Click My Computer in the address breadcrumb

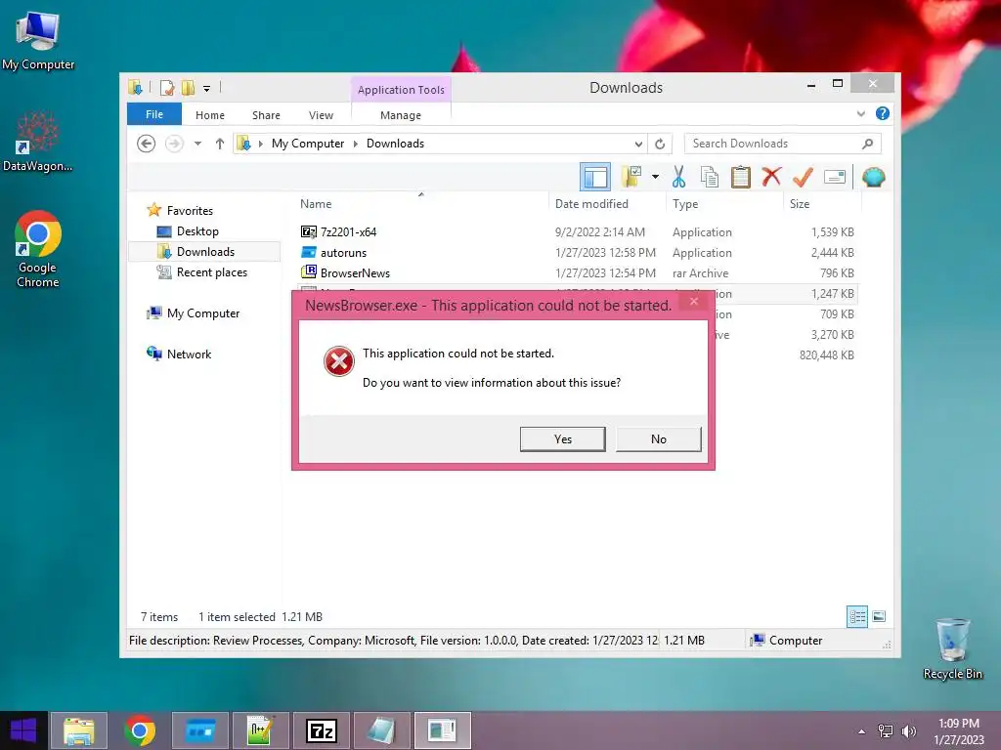click(x=308, y=144)
